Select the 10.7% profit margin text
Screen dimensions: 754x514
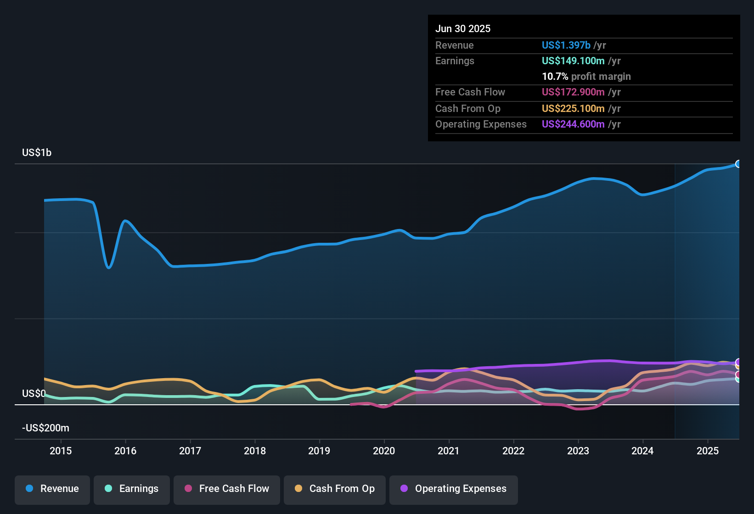click(586, 77)
